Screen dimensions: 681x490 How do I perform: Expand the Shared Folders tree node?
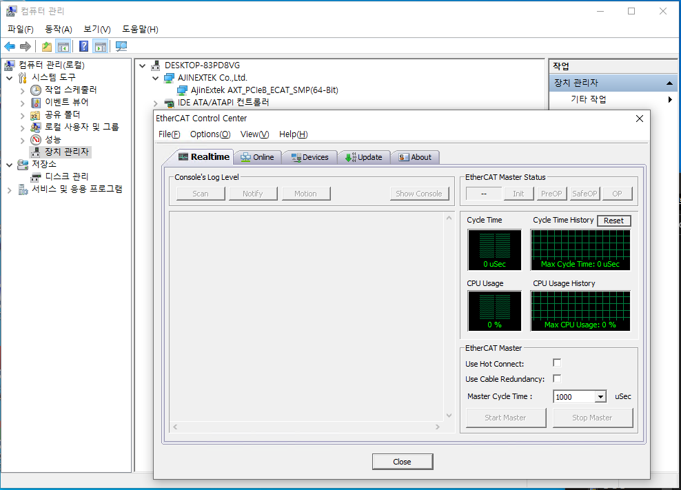(x=23, y=116)
